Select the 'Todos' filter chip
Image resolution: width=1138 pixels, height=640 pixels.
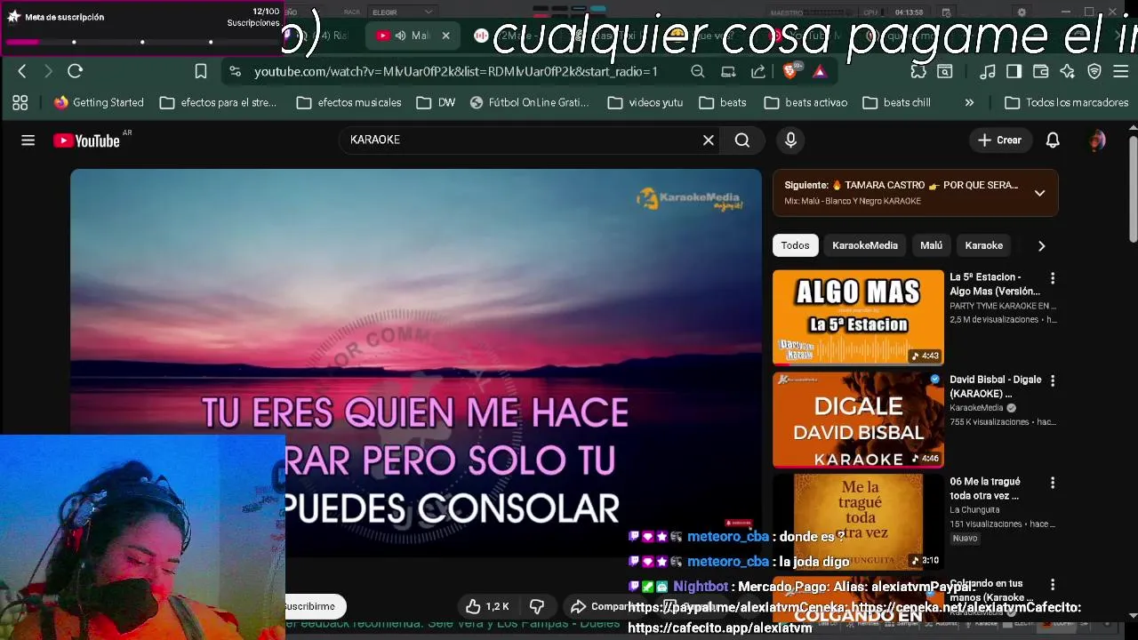point(795,245)
